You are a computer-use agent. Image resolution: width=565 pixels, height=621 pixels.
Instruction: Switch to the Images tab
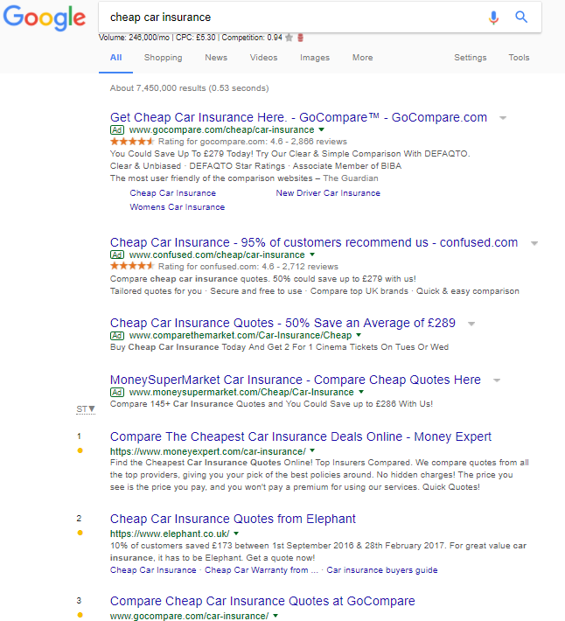click(x=314, y=58)
